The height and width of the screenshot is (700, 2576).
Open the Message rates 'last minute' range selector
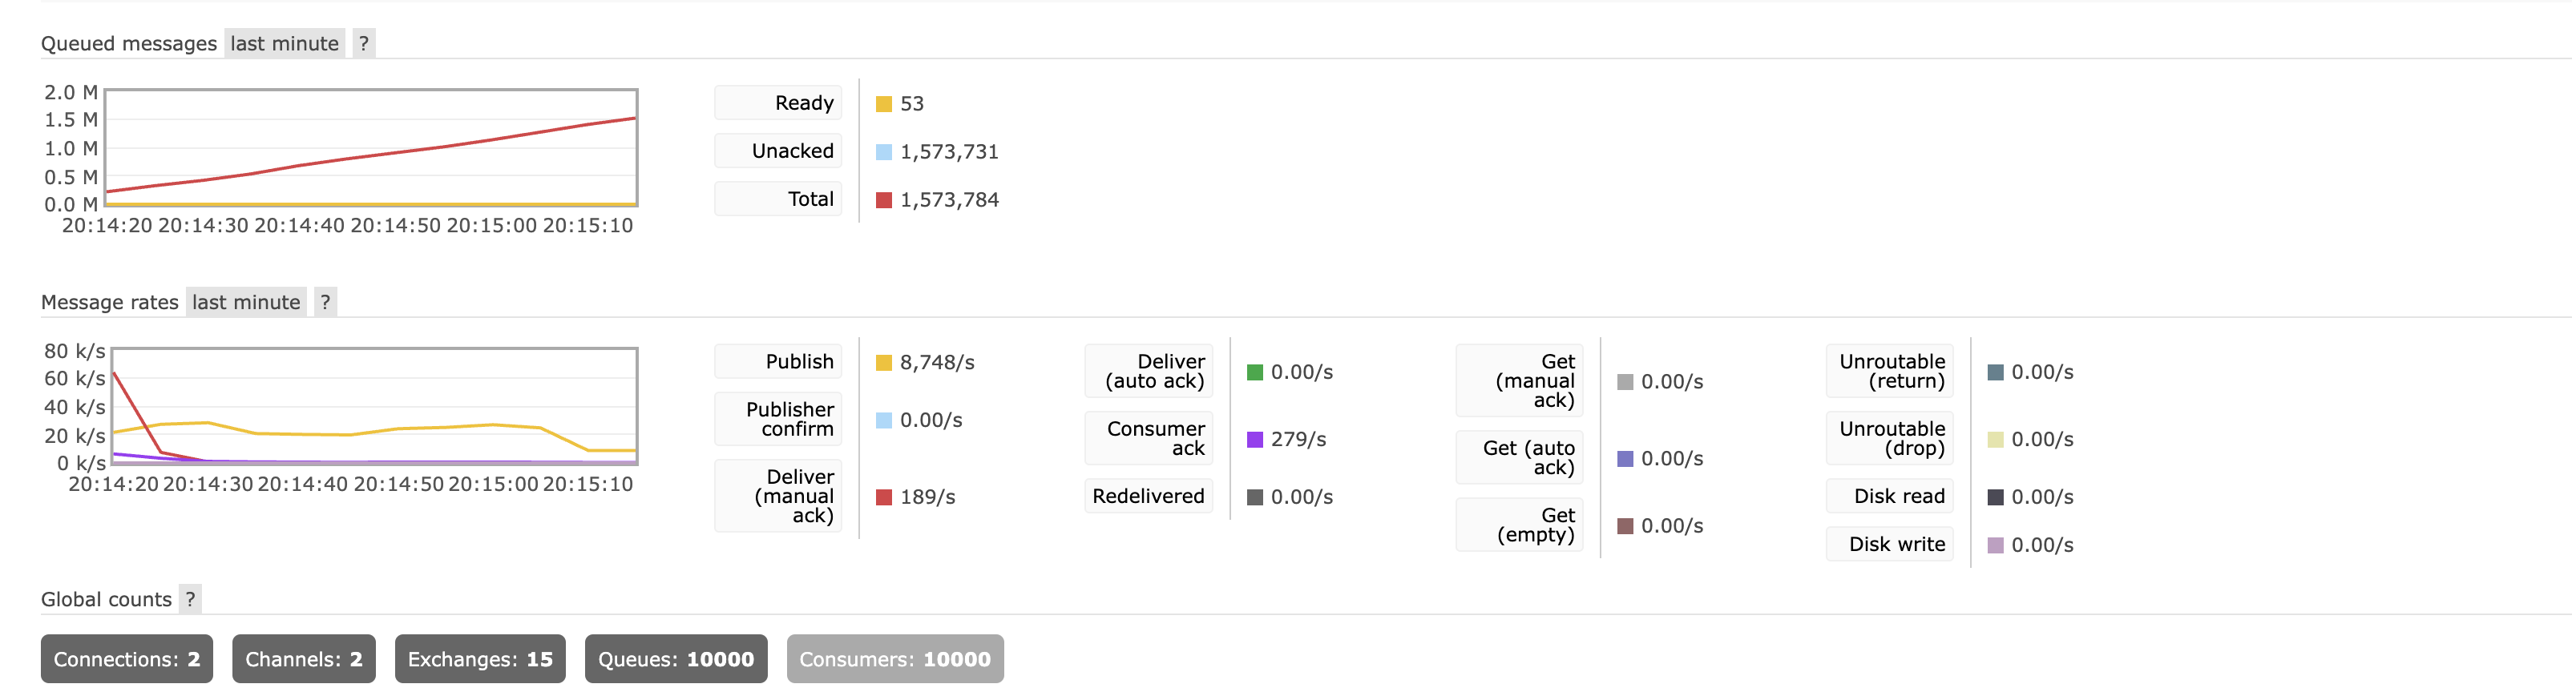246,302
